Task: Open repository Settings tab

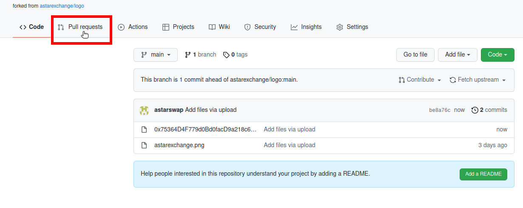Action: click(x=352, y=27)
